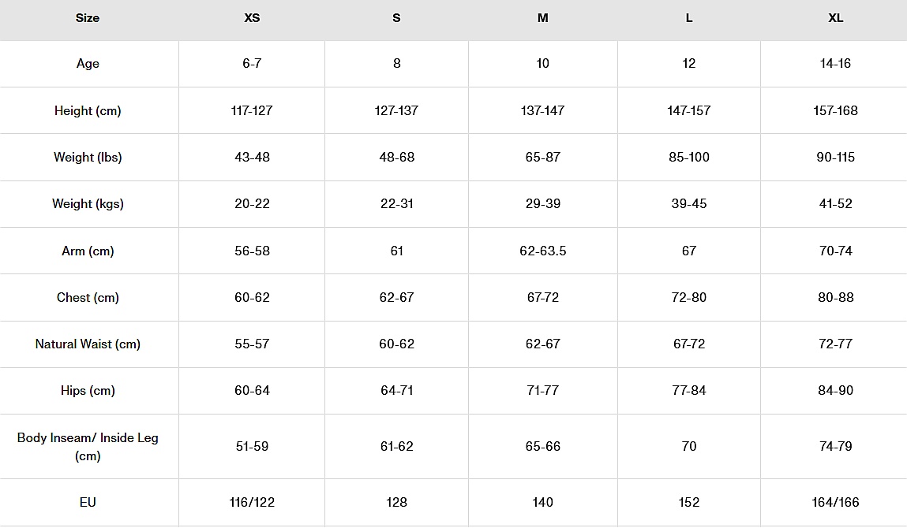Click the Arm (cm) row label
Image resolution: width=907 pixels, height=528 pixels.
pos(88,251)
